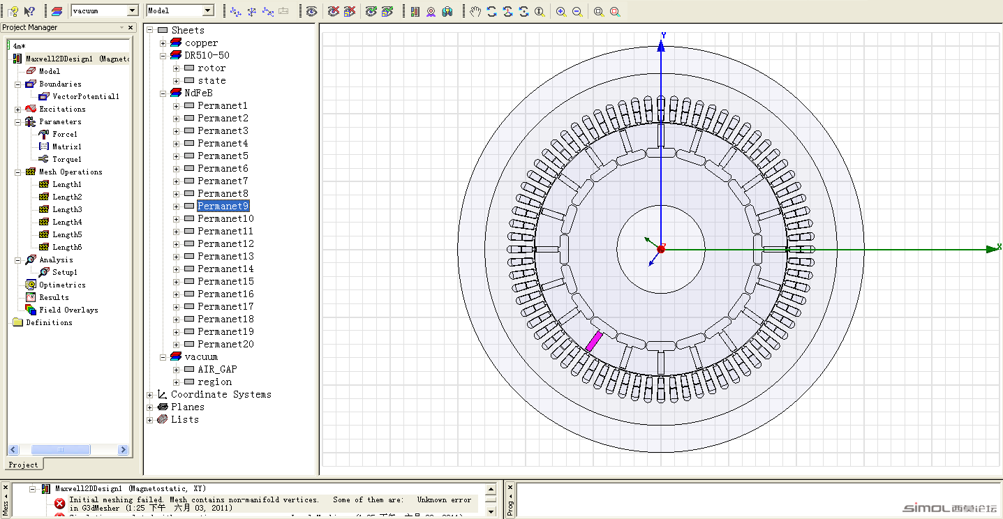The height and width of the screenshot is (519, 1003).
Task: Click the bar chart render icon
Action: 415,11
